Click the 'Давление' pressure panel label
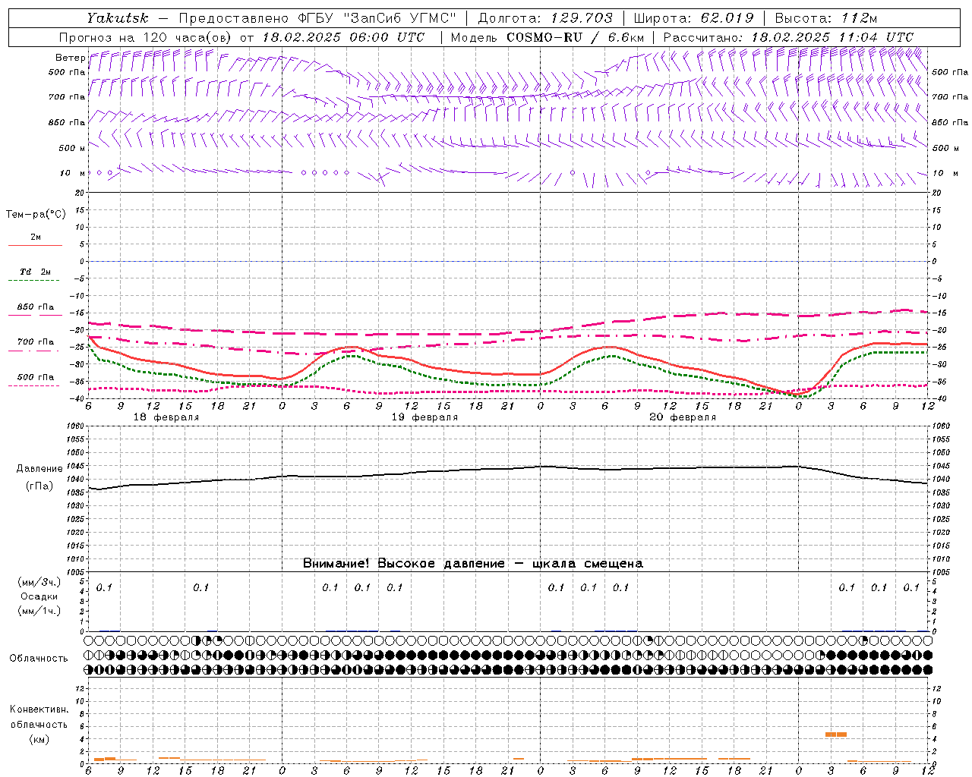The image size is (972, 777). 39,469
